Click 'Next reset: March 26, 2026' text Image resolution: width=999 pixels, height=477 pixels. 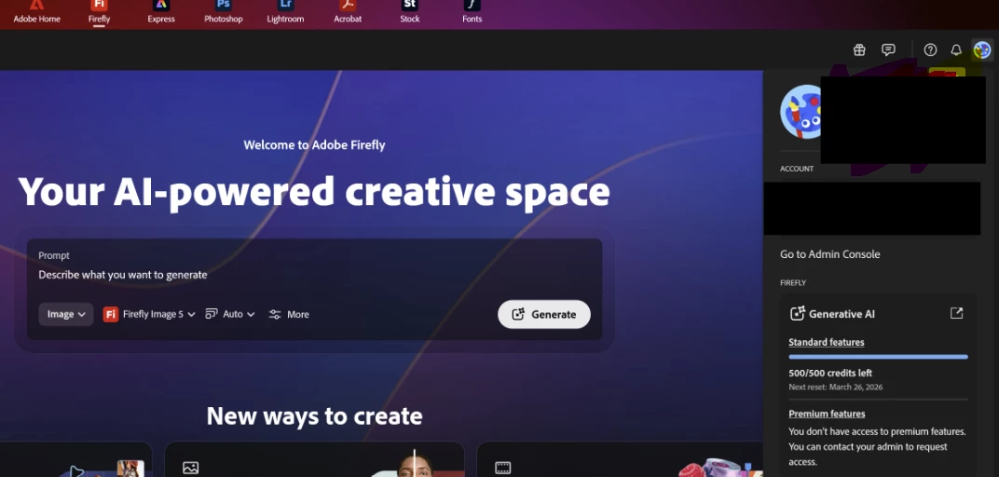pos(835,387)
